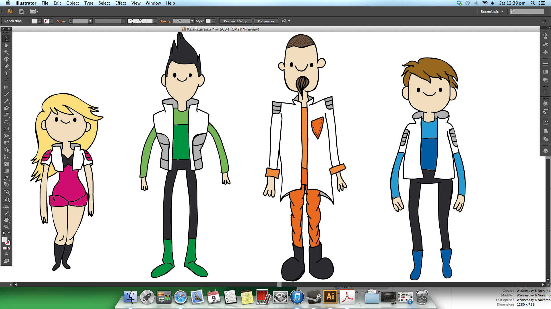
Task: Open the Essentials workspace dropdown
Action: pos(492,11)
